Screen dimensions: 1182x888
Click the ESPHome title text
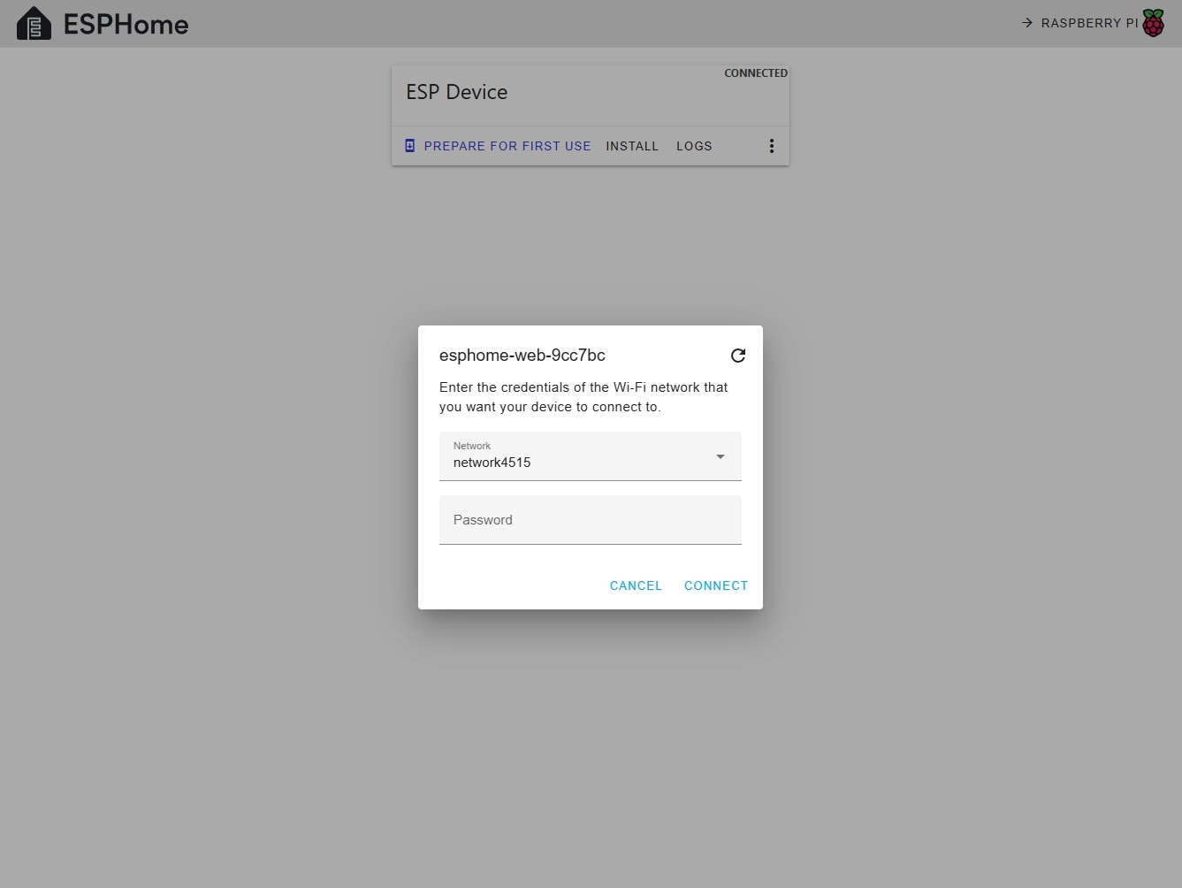click(x=126, y=24)
